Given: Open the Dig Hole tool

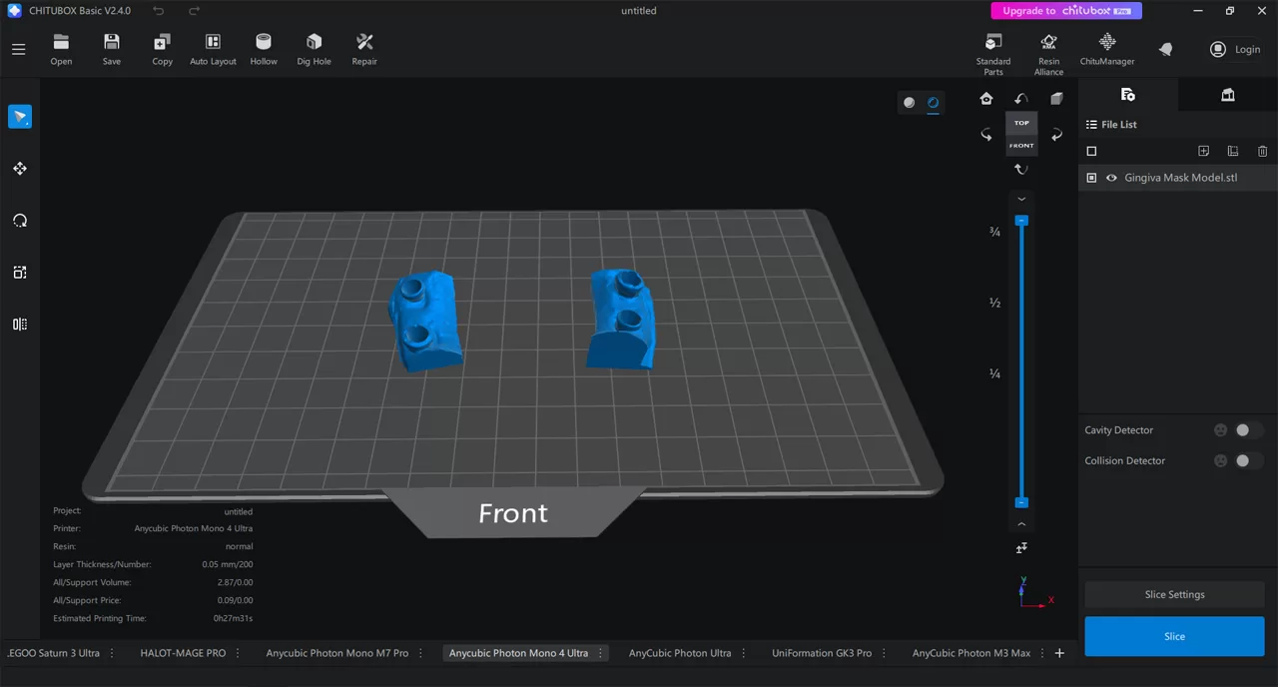Looking at the screenshot, I should point(314,47).
